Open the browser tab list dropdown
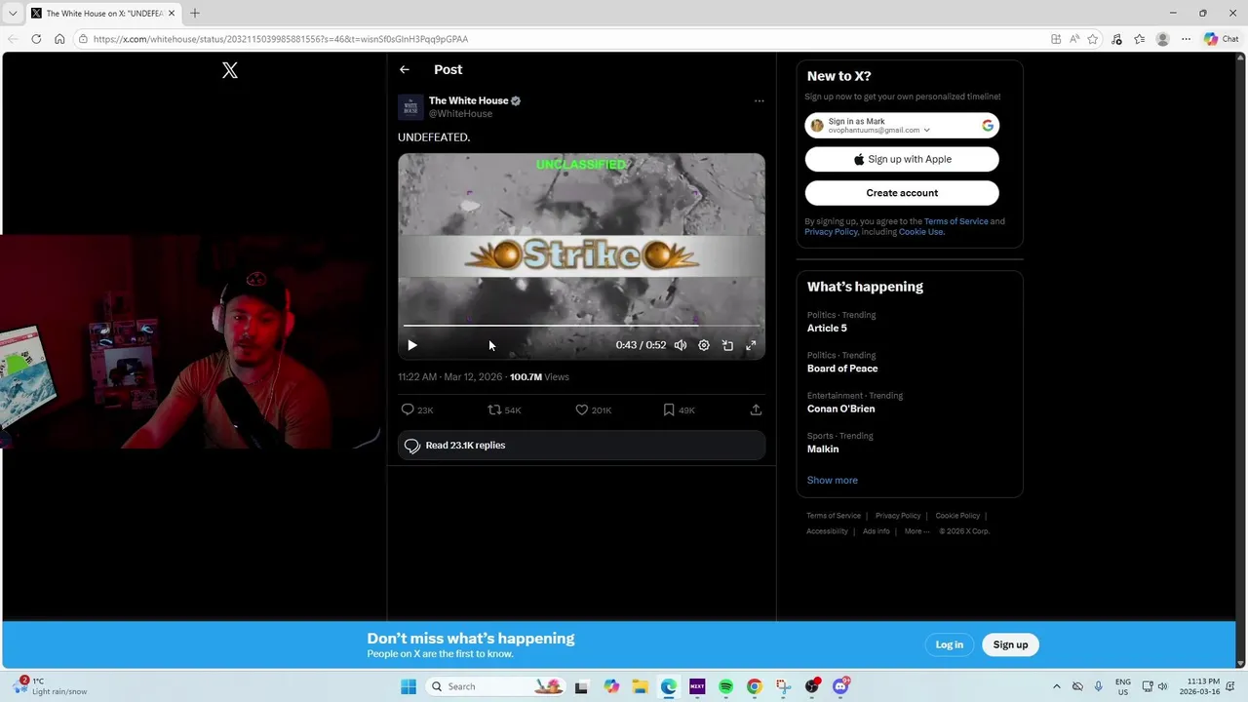 pos(13,14)
